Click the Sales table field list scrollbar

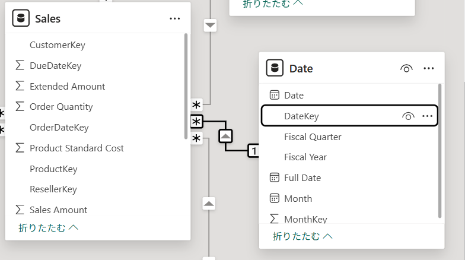coord(186,86)
